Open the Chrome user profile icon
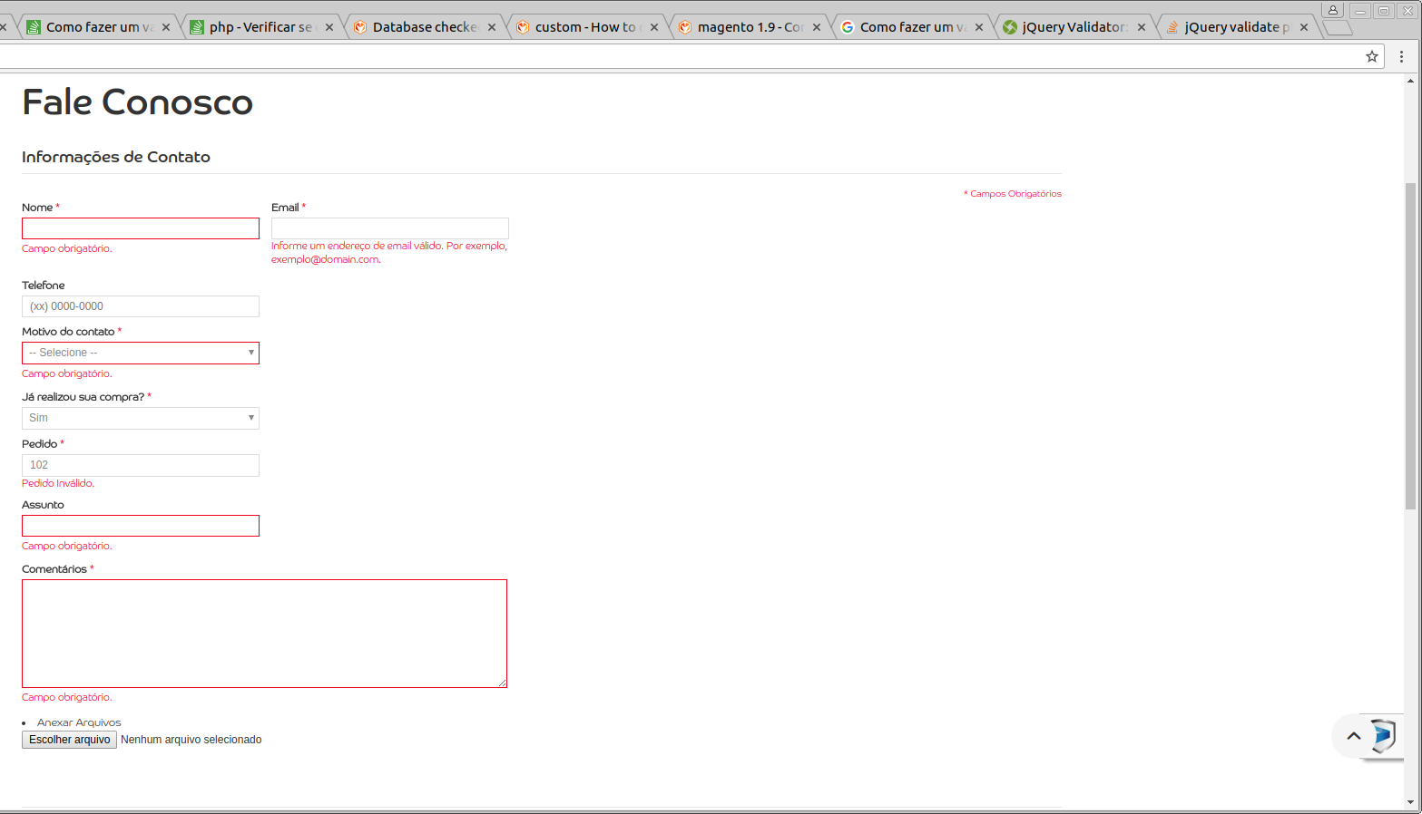Viewport: 1422px width, 814px height. tap(1333, 10)
